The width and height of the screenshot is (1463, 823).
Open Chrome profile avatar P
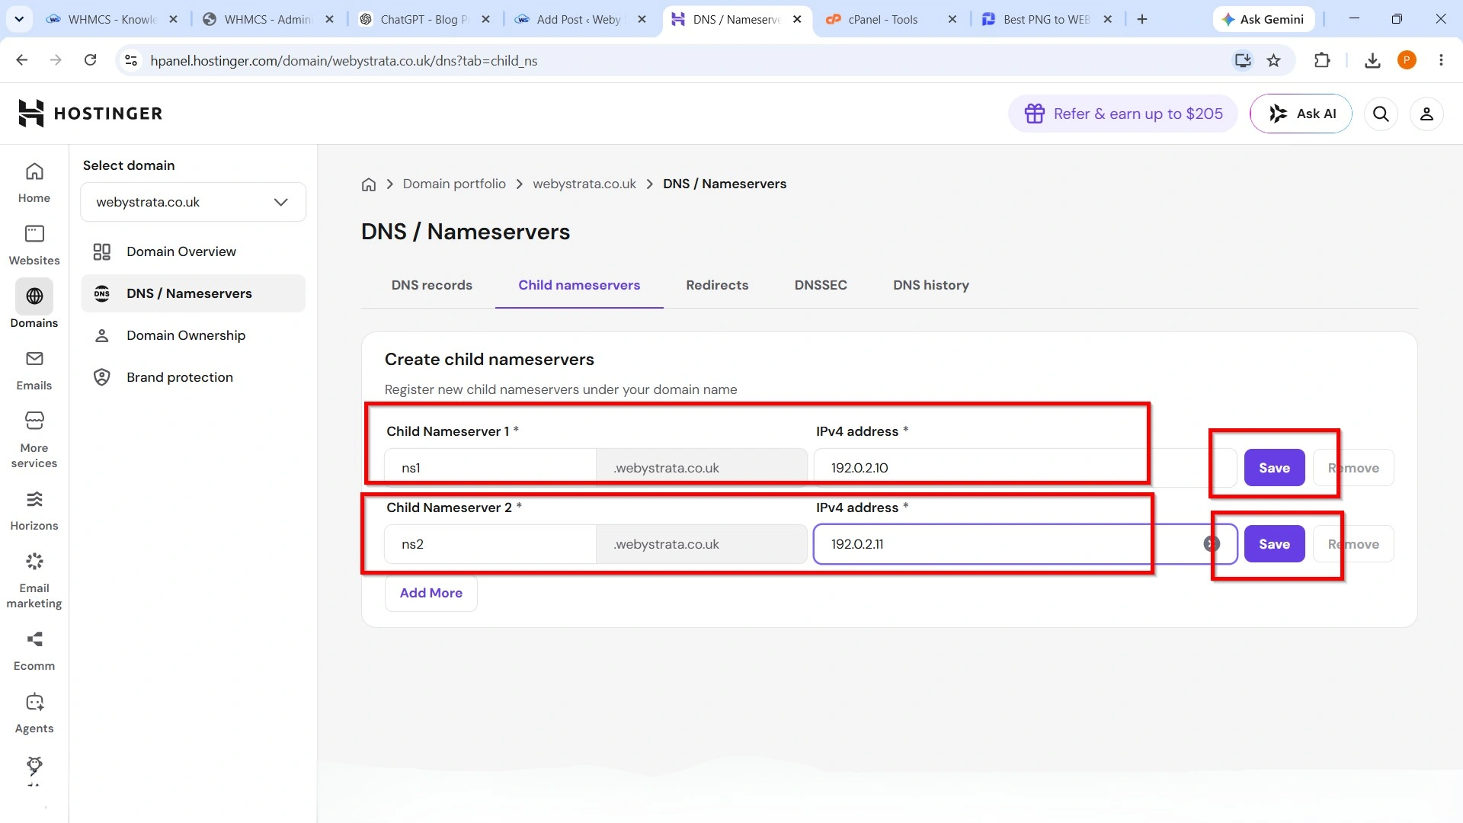(1407, 60)
